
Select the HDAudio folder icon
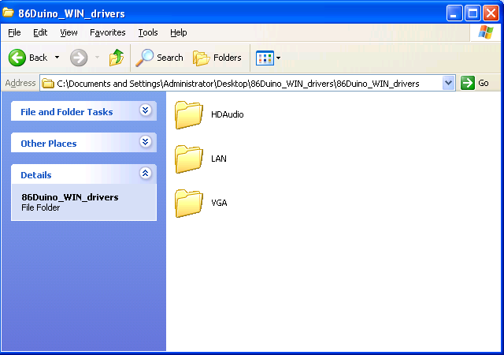pyautogui.click(x=189, y=114)
